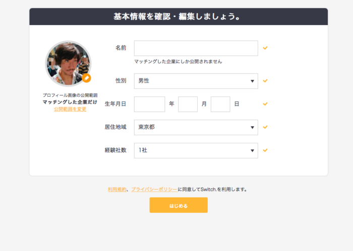The height and width of the screenshot is (251, 353).
Task: Open the プライバシーポリシー link
Action: [x=154, y=189]
